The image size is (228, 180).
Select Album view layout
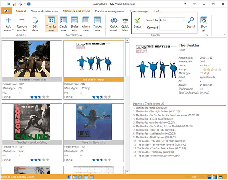tap(86, 24)
